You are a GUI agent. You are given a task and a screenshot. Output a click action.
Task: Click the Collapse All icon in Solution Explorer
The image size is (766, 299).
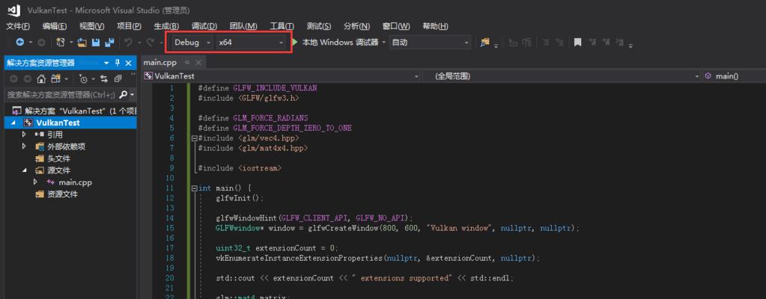coord(118,78)
